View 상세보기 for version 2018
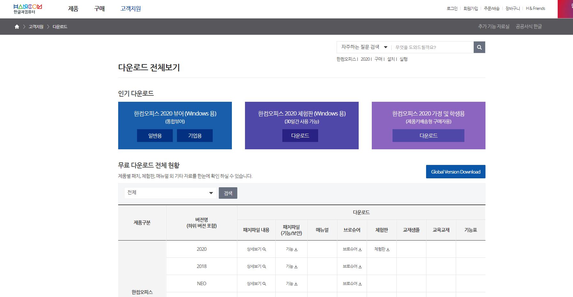573x297 pixels. pyautogui.click(x=256, y=266)
